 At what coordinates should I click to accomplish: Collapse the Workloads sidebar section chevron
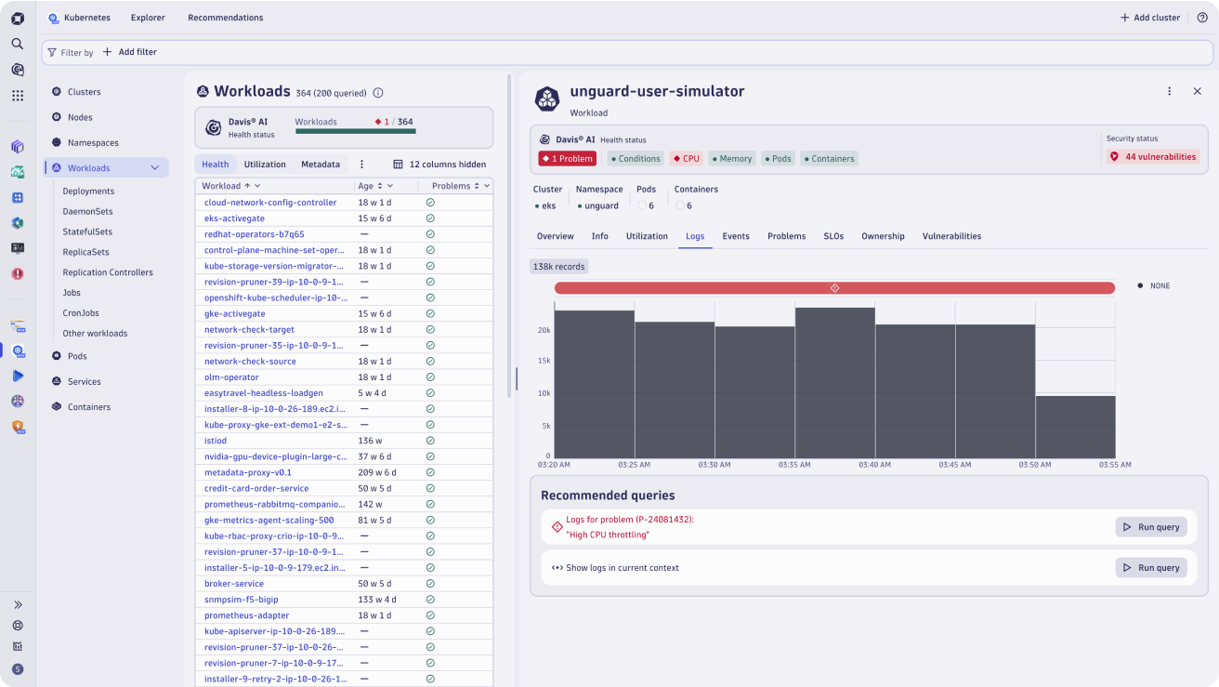point(155,168)
